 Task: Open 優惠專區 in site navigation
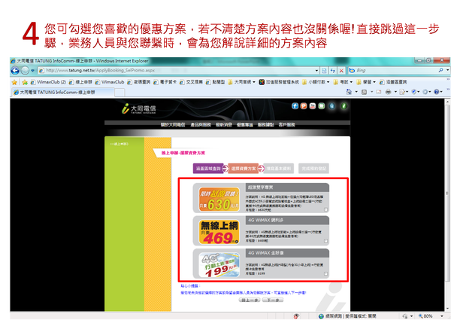244,125
